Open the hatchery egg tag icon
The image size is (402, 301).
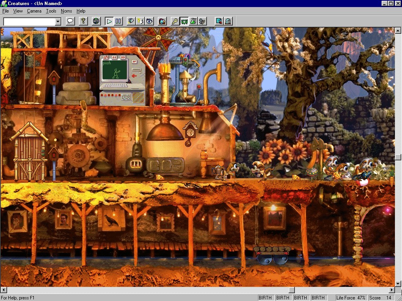click(x=131, y=21)
